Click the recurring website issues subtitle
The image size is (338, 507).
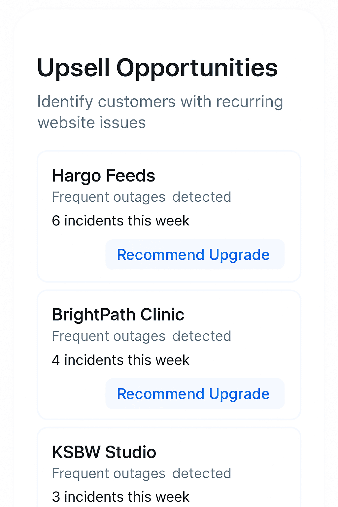(160, 112)
